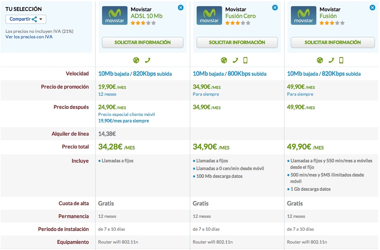The height and width of the screenshot is (250, 380).
Task: Click the mobile phone icon under Fusión Cero
Action: point(245,60)
